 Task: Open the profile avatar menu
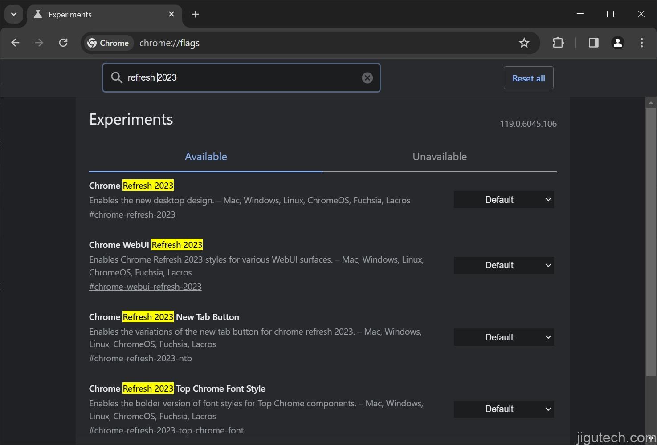(617, 43)
